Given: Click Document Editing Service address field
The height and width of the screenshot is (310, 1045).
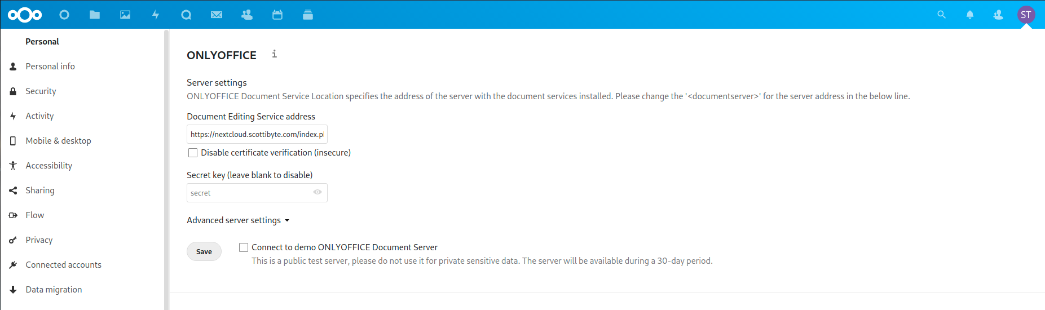Looking at the screenshot, I should pyautogui.click(x=257, y=134).
